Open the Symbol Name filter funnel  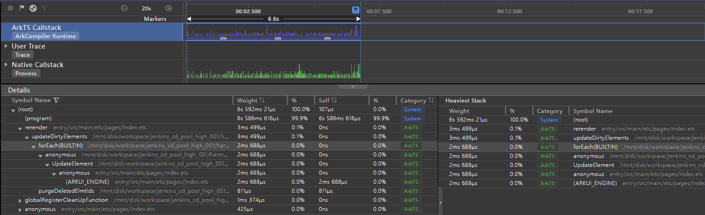click(56, 100)
